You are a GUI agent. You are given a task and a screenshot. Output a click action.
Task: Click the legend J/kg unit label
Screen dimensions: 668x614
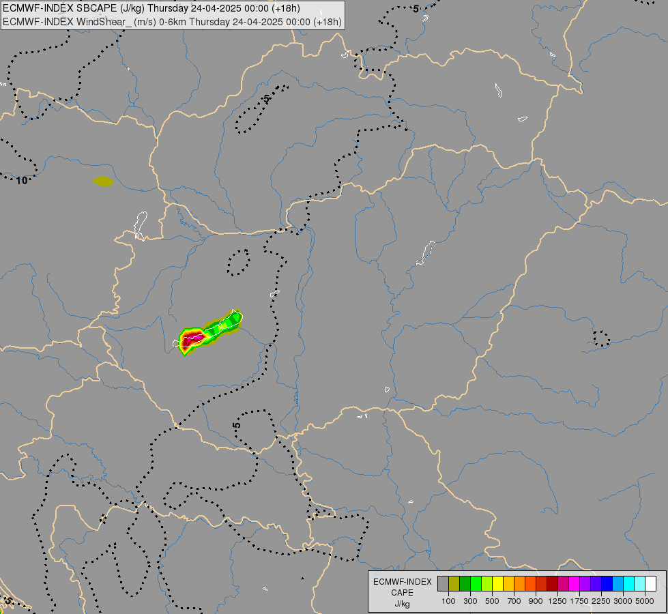point(402,604)
